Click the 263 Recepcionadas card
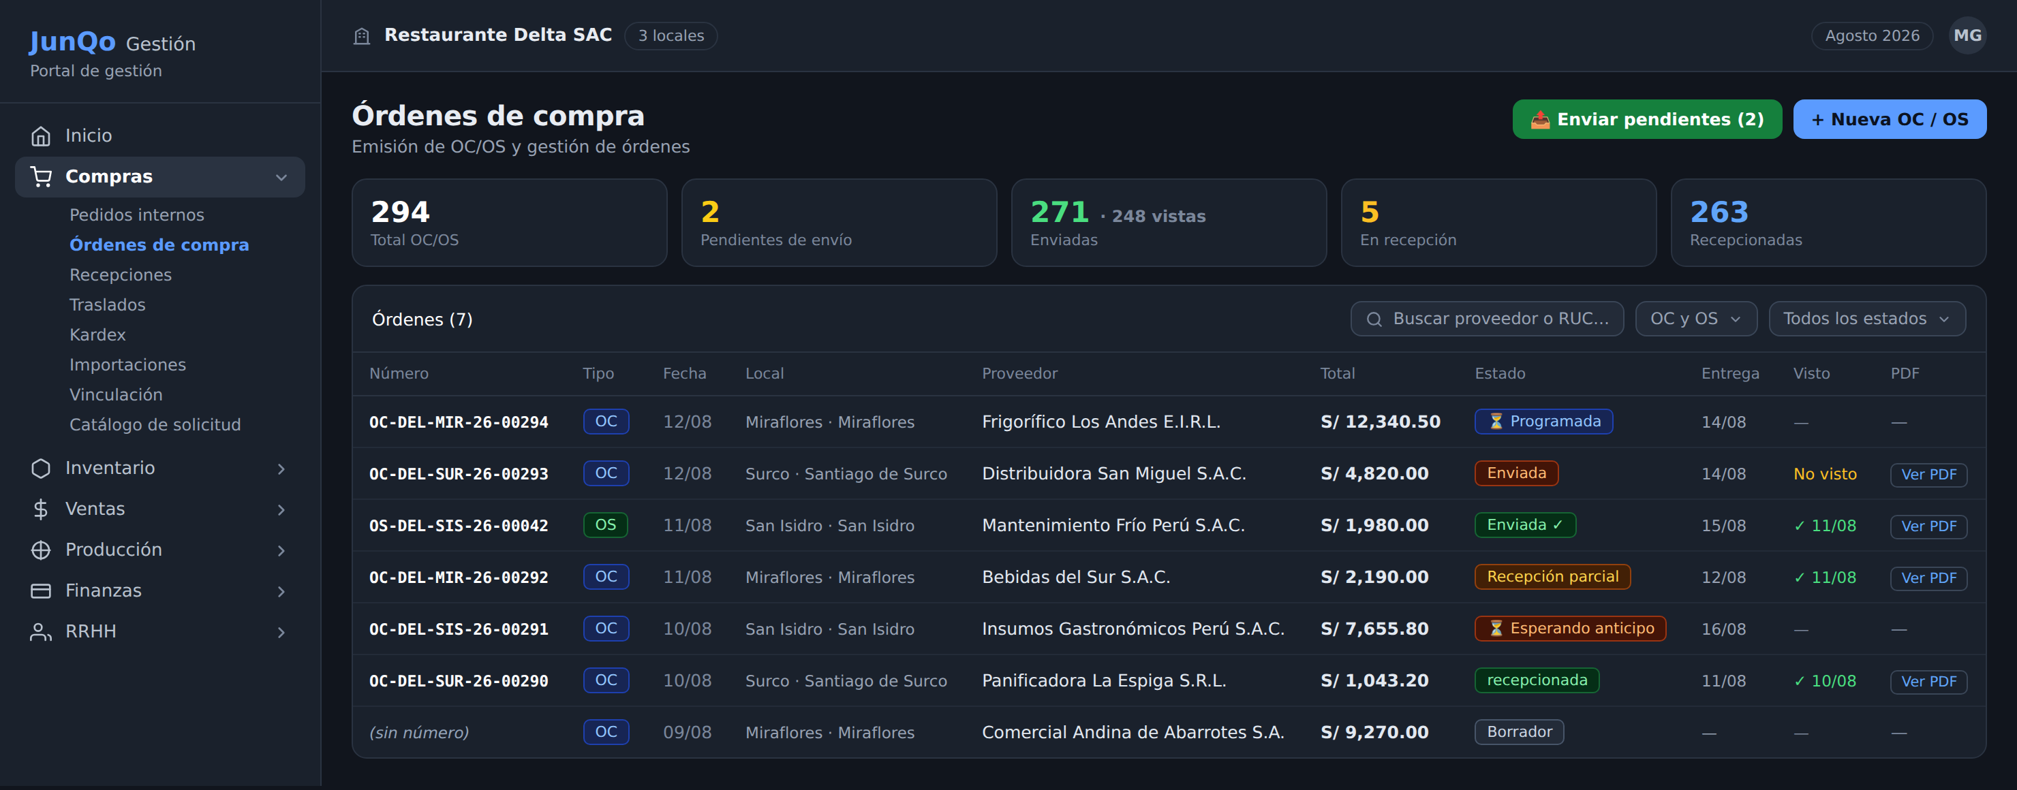Viewport: 2017px width, 790px height. 1828,223
